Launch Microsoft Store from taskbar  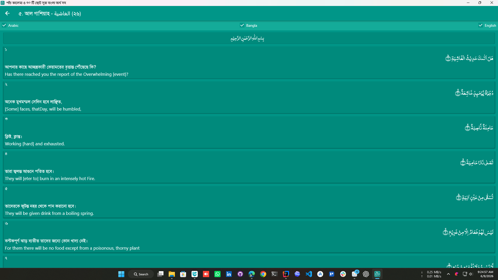[x=183, y=274]
